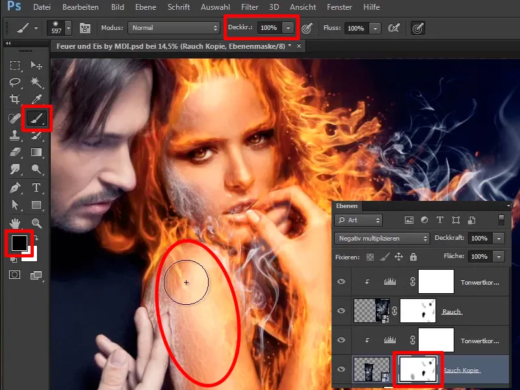Screen dimensions: 520x390
Task: Select the Gradient tool
Action: (x=36, y=152)
